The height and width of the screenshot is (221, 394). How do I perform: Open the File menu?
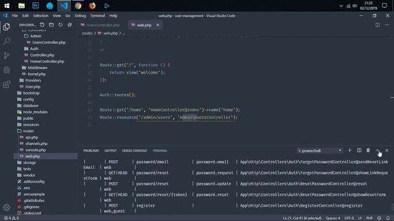pos(15,15)
